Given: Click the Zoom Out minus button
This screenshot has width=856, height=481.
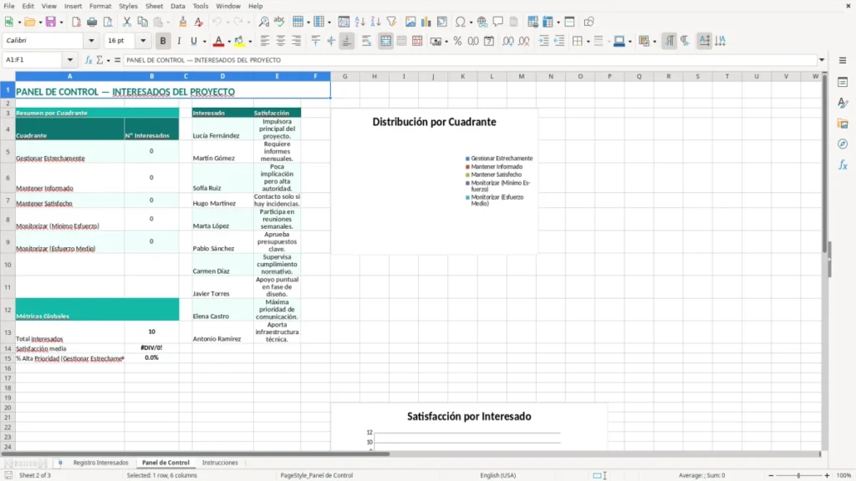Looking at the screenshot, I should click(x=771, y=475).
